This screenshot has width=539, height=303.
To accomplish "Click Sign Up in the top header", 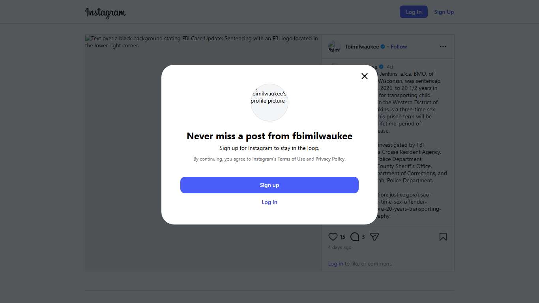I will click(444, 12).
